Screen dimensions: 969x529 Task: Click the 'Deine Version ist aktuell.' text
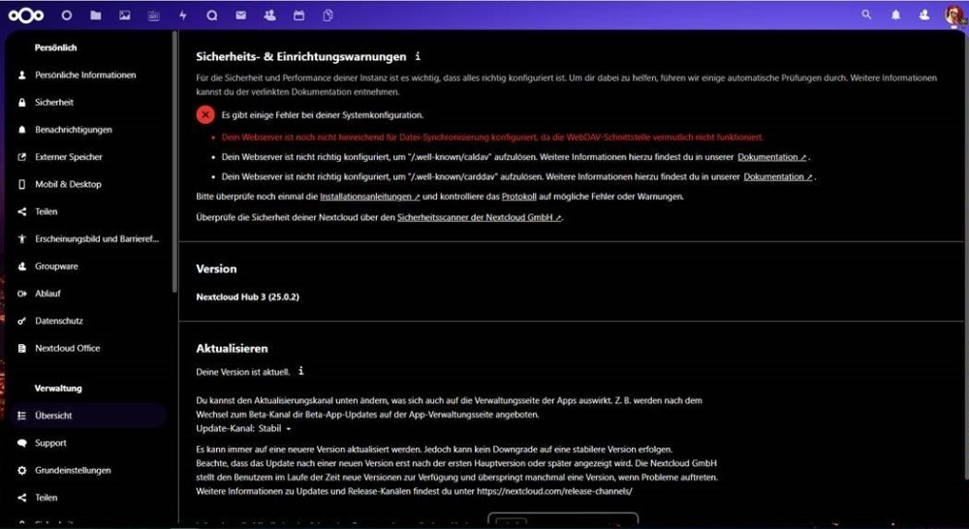pyautogui.click(x=243, y=372)
